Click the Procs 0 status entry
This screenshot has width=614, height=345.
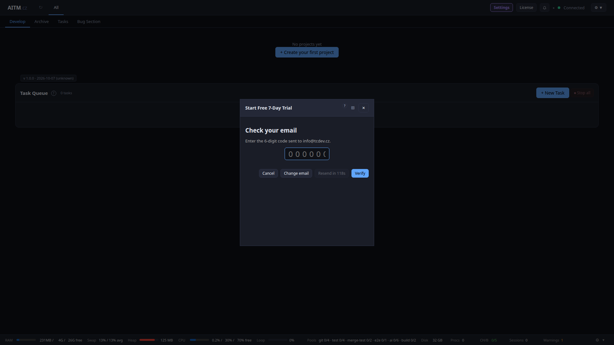point(457,340)
